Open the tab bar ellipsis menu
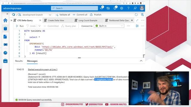The image size is (191, 107). [143, 20]
